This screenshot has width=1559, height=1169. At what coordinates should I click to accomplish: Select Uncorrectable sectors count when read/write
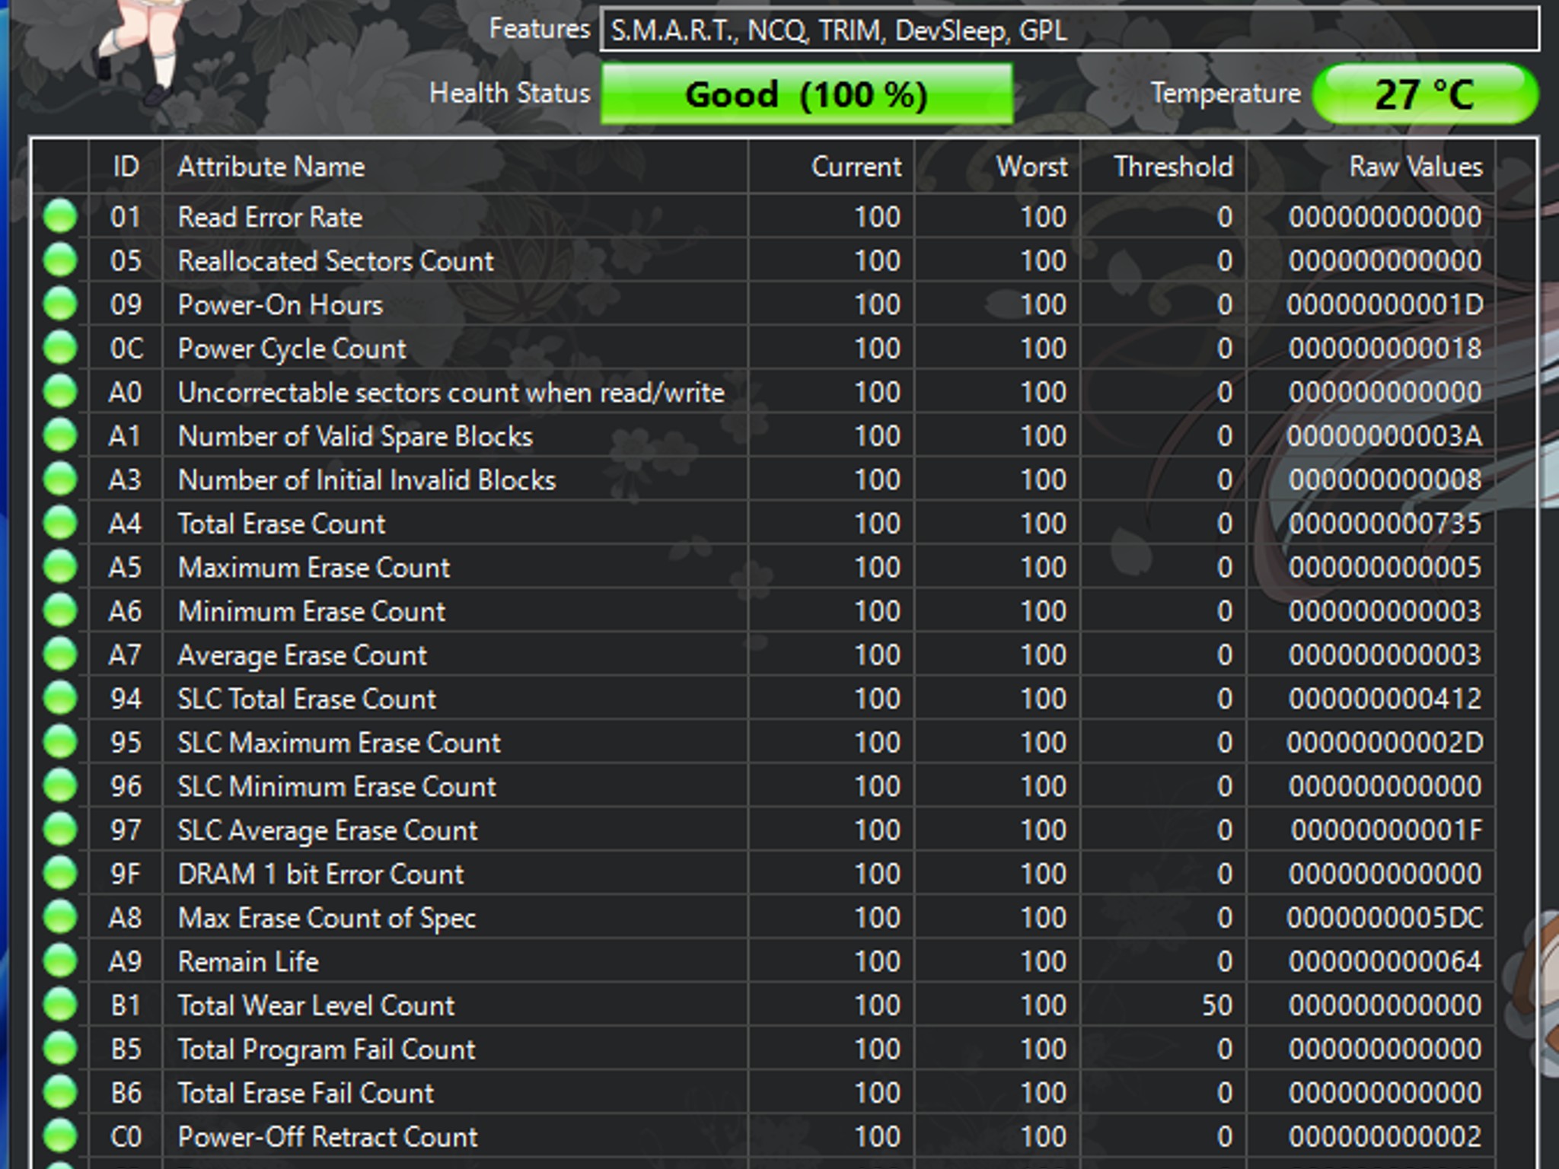pos(451,393)
